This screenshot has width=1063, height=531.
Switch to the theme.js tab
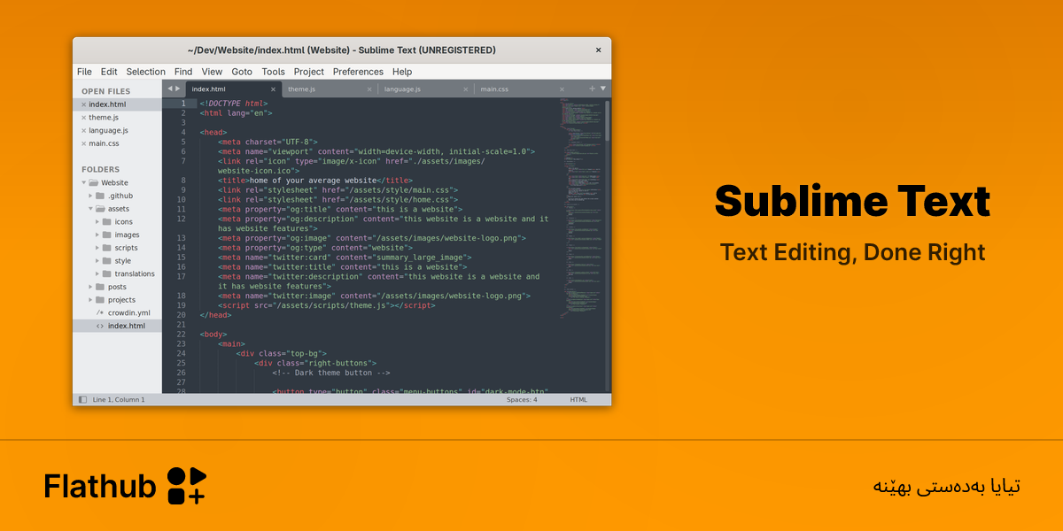330,89
